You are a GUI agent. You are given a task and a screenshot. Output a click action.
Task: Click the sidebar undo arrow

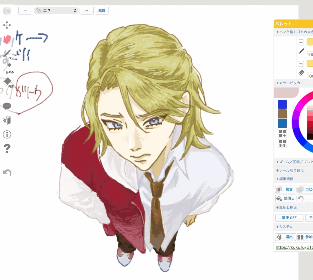click(x=7, y=173)
